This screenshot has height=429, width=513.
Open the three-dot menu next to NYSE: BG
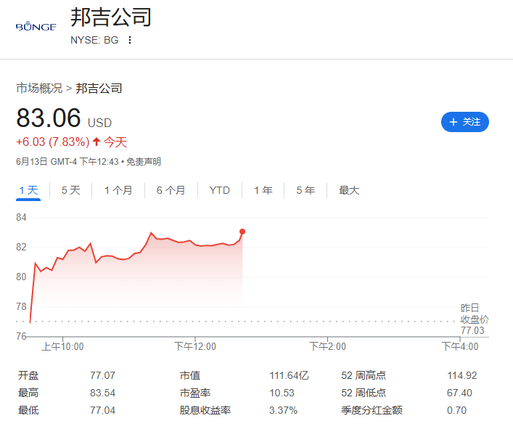130,40
